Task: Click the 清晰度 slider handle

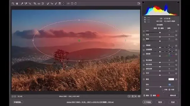Action: click(160, 47)
